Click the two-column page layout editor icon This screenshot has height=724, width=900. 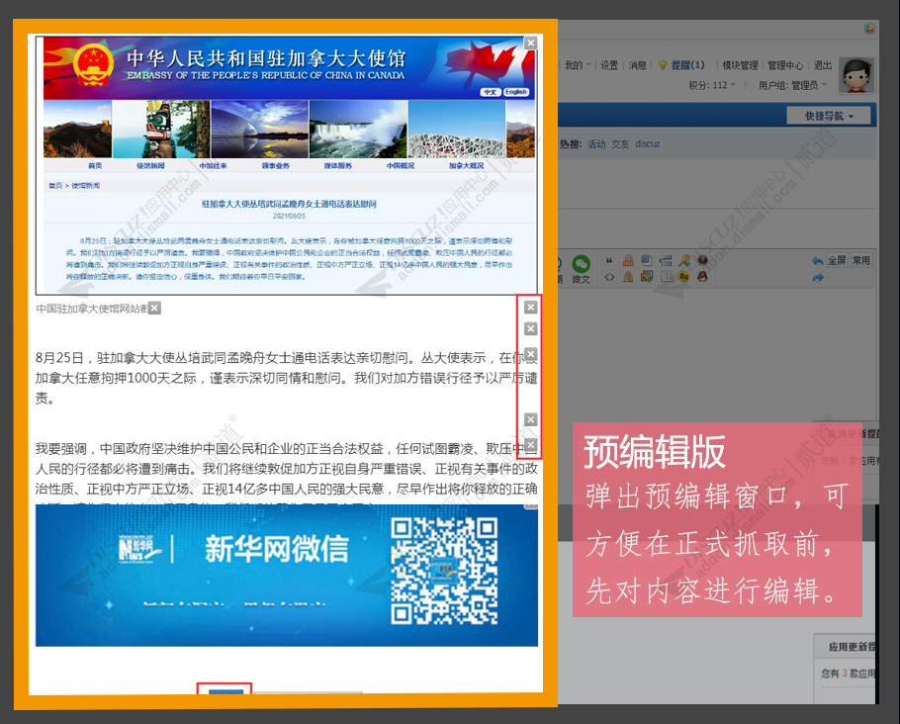[x=666, y=277]
